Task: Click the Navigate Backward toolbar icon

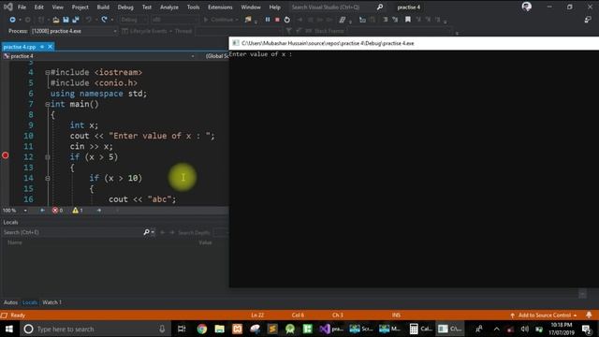Action: point(12,20)
